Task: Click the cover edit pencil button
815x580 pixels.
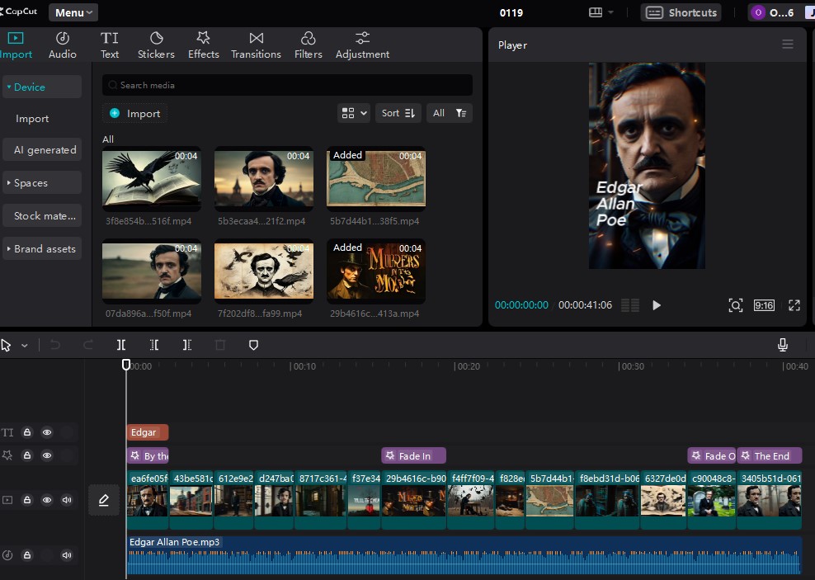Action: click(104, 500)
